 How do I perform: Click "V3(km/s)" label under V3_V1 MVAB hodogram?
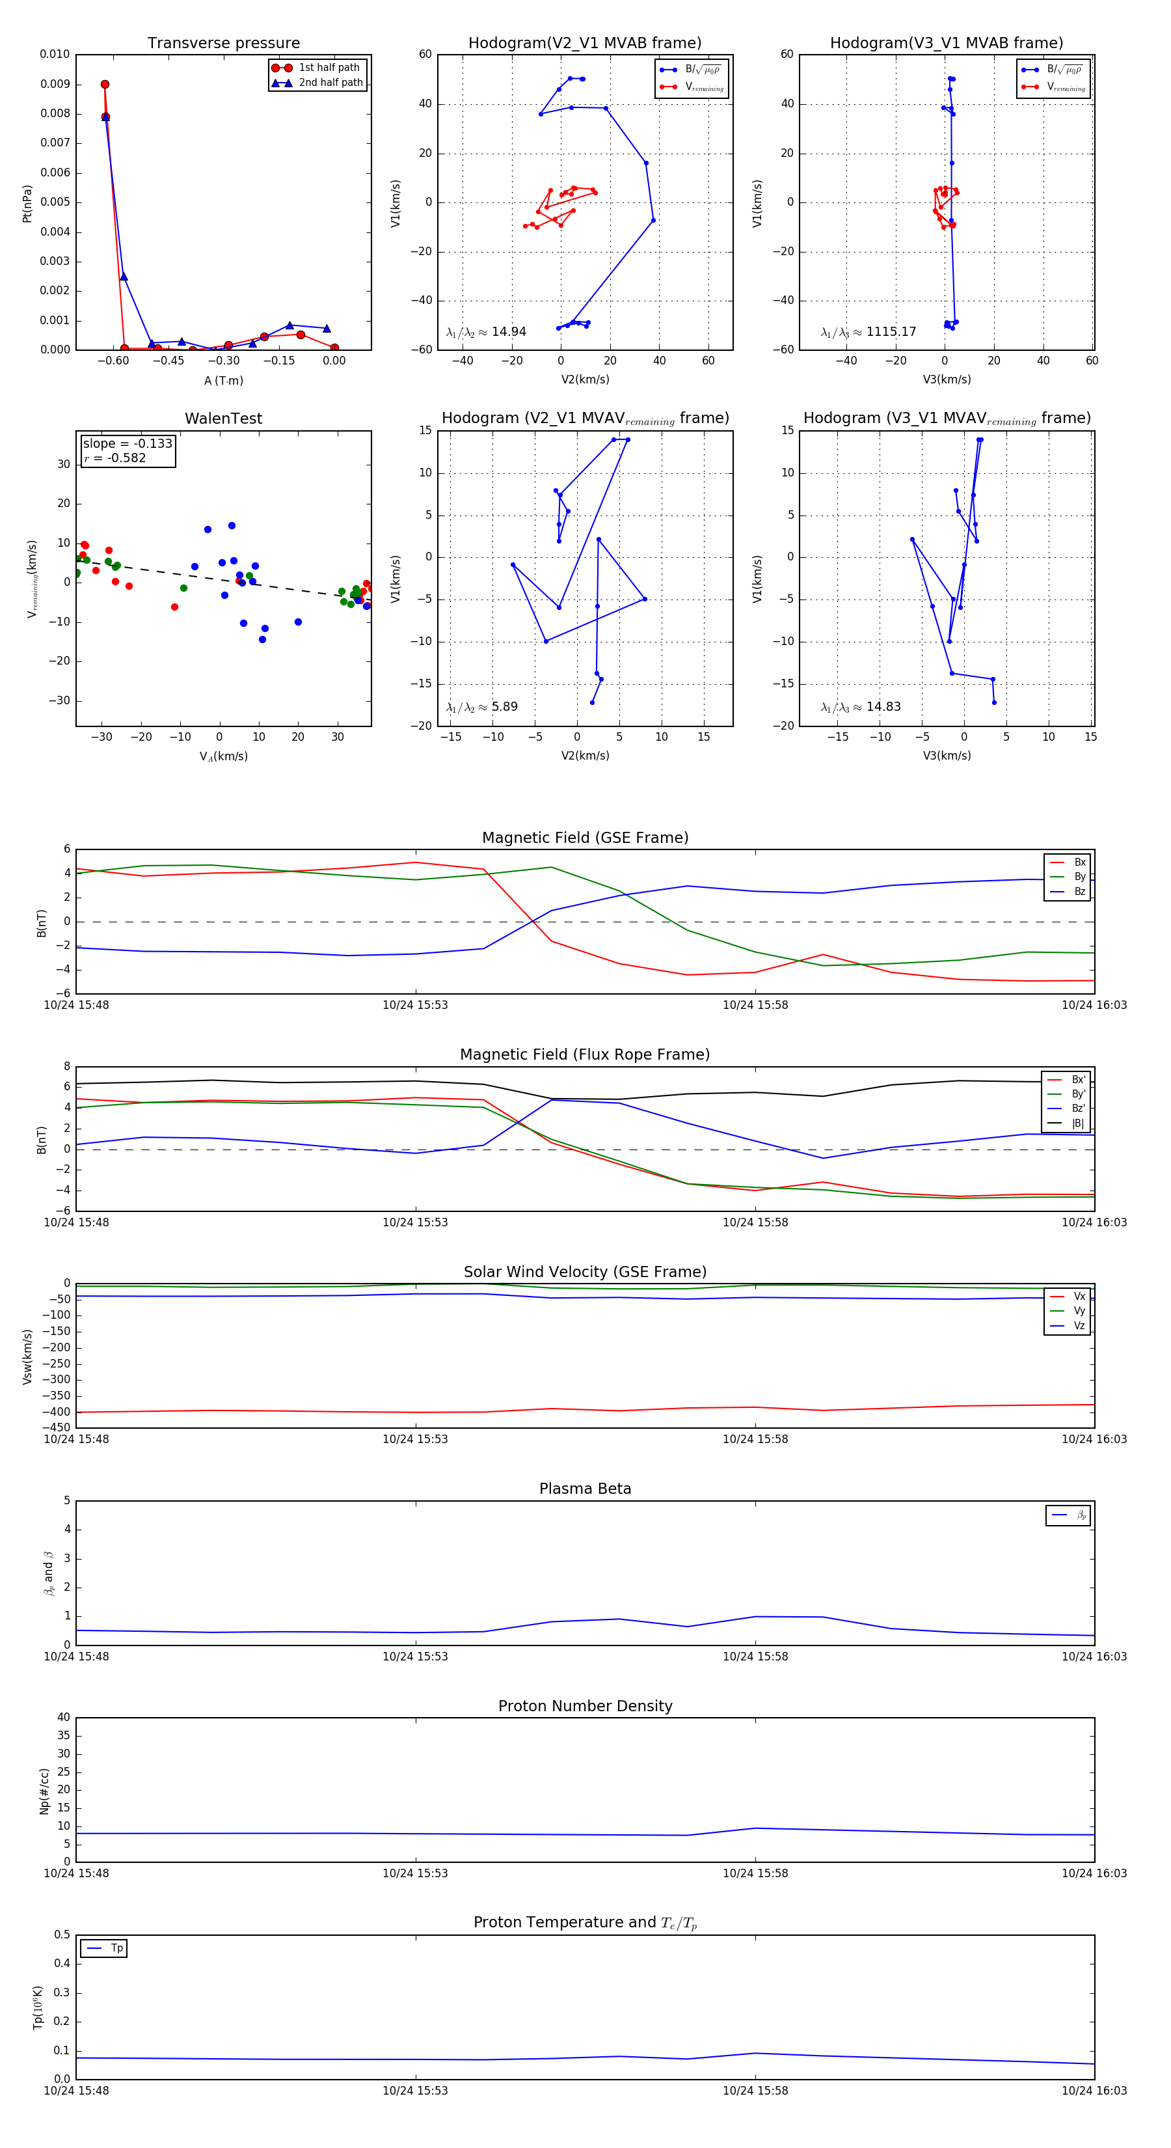click(x=947, y=379)
